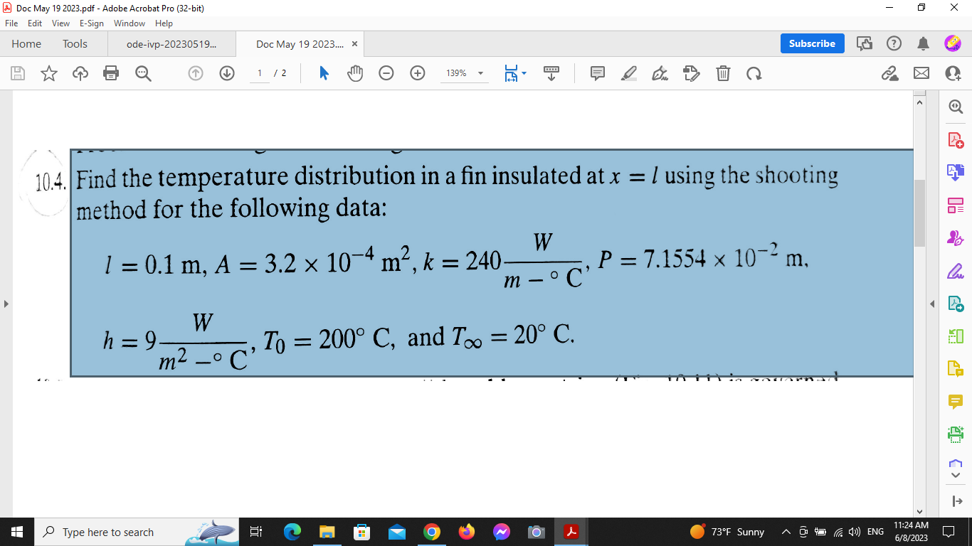Activate the selection arrow tool
This screenshot has height=546, width=972.
[324, 73]
